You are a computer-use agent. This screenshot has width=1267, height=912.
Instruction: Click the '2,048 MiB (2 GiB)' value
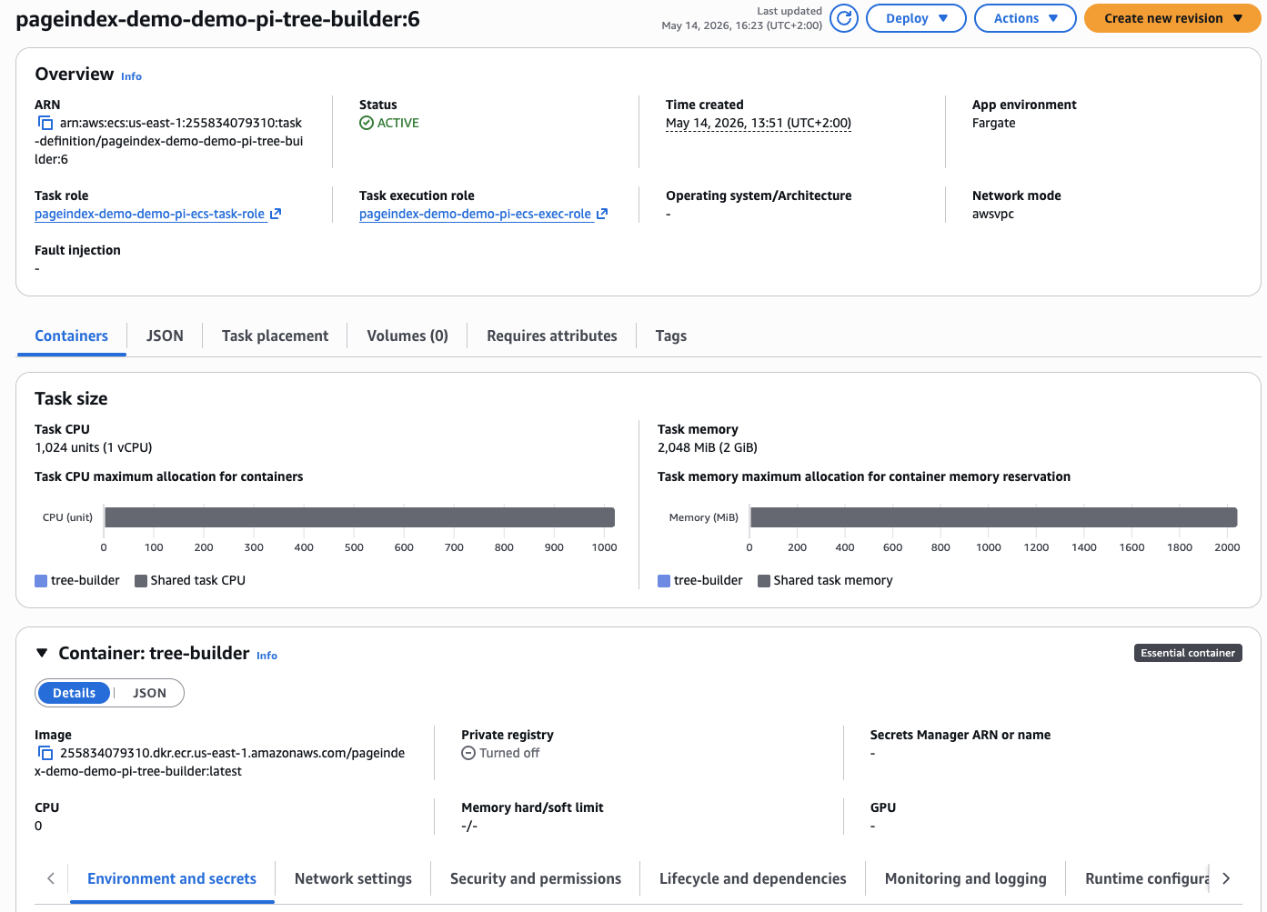[708, 447]
